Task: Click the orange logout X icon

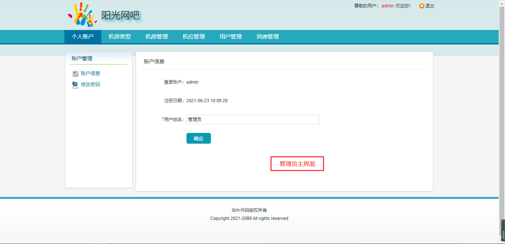Action: coord(422,6)
